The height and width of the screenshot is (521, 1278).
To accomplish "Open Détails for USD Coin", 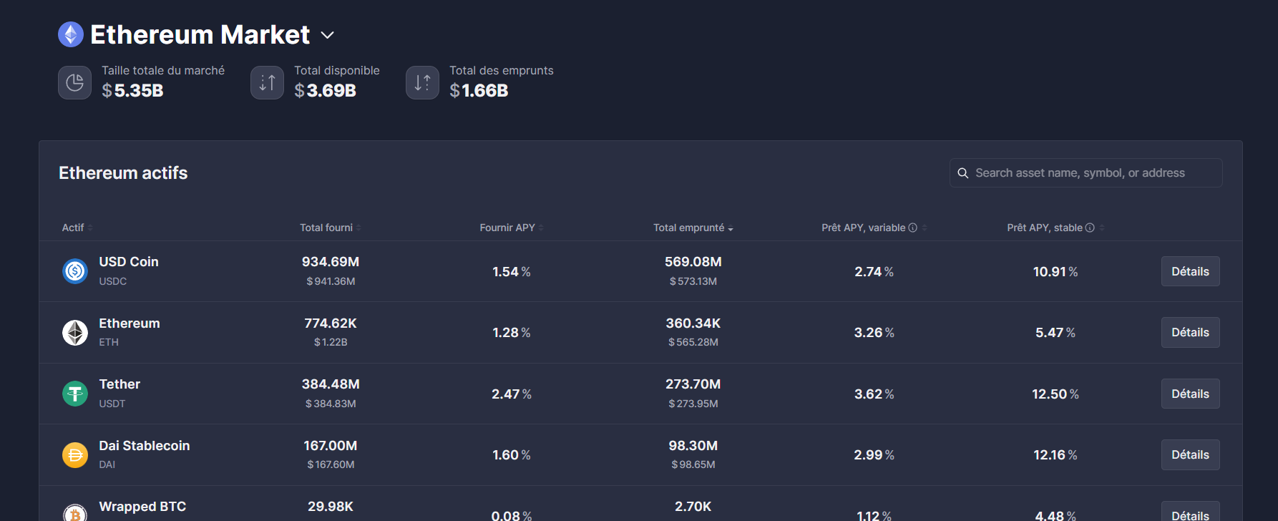I will pyautogui.click(x=1190, y=271).
